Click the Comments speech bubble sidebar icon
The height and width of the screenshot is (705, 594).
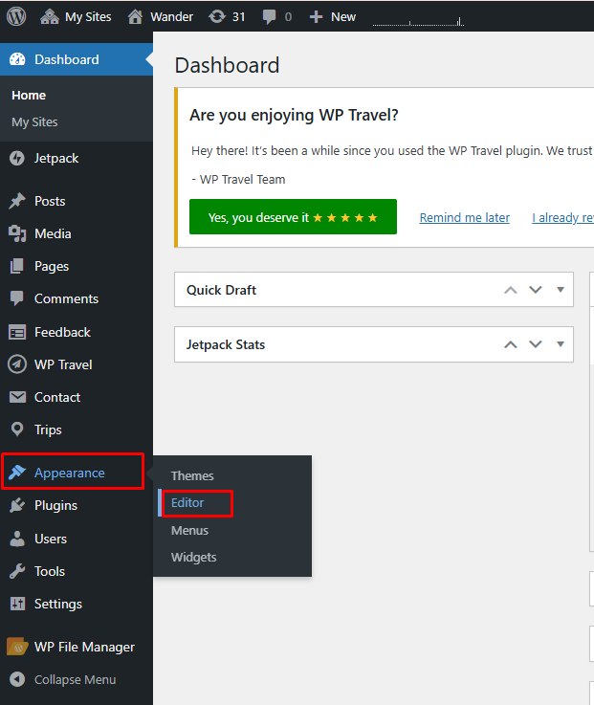coord(17,298)
